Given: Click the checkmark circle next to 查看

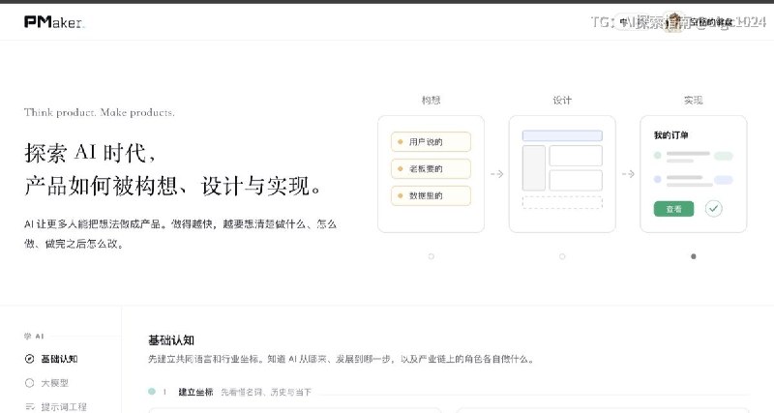Looking at the screenshot, I should (x=713, y=209).
